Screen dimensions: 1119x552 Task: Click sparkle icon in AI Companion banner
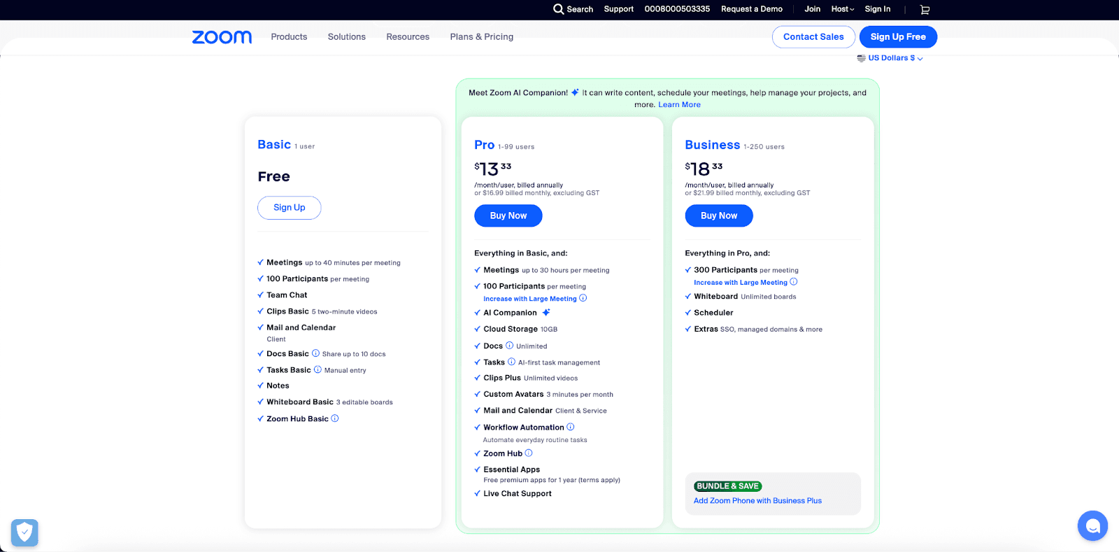[575, 92]
